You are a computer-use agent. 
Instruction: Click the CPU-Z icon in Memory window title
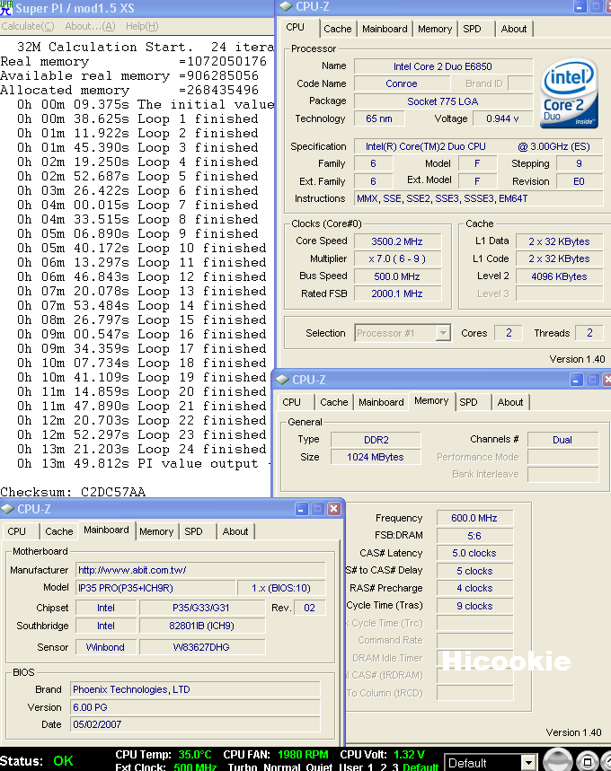282,380
